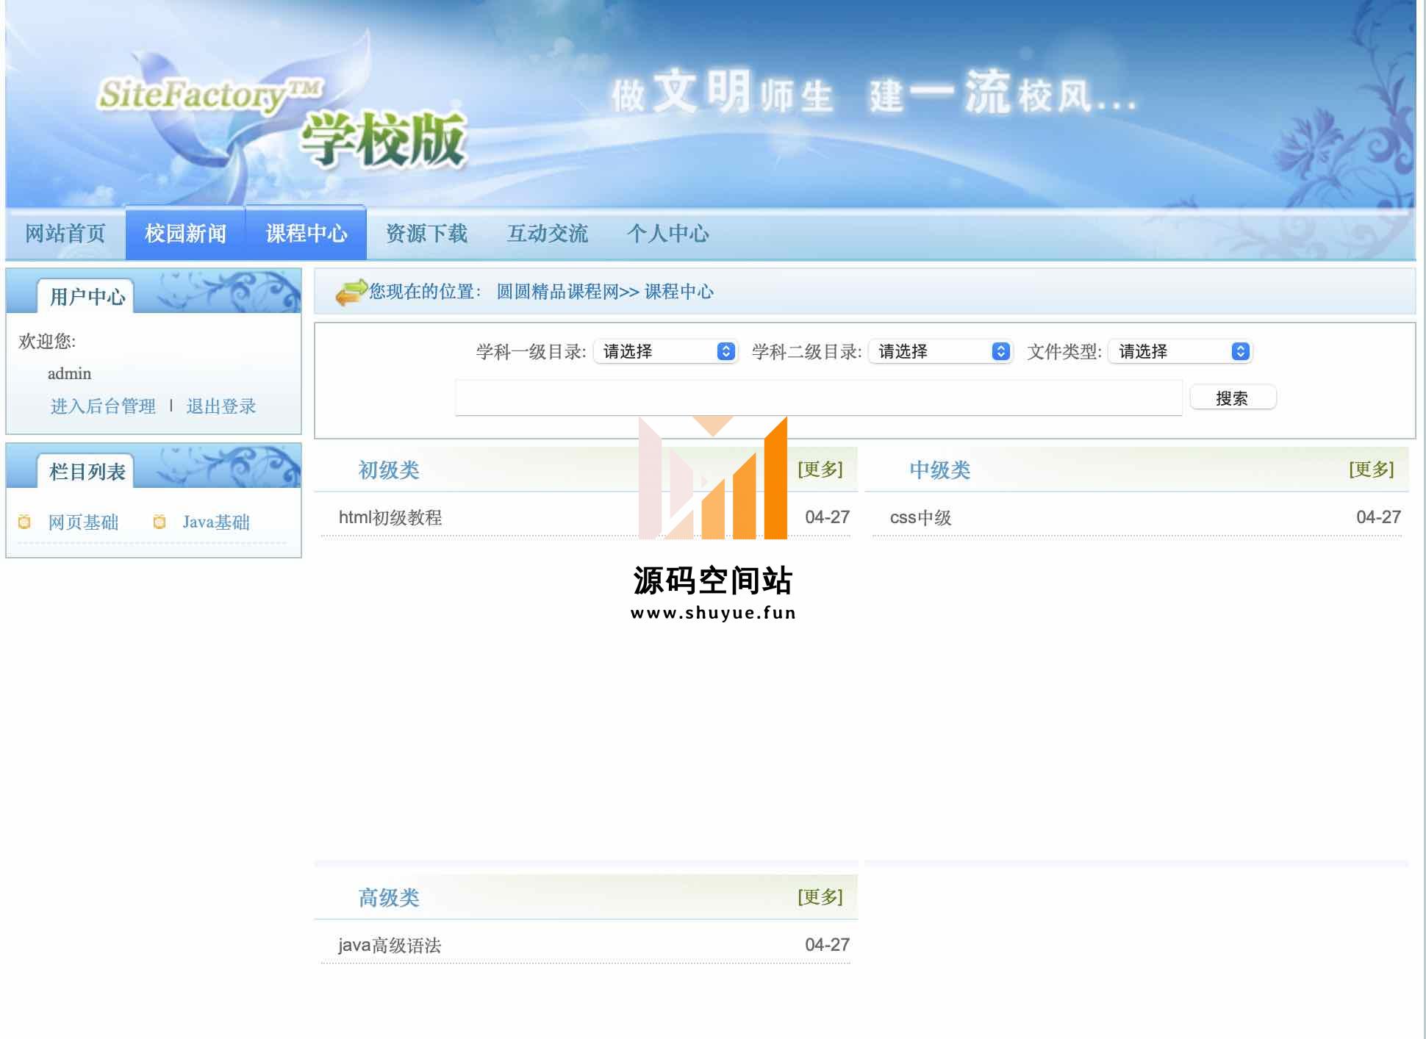Open the 文件类型 dropdown

[1180, 351]
